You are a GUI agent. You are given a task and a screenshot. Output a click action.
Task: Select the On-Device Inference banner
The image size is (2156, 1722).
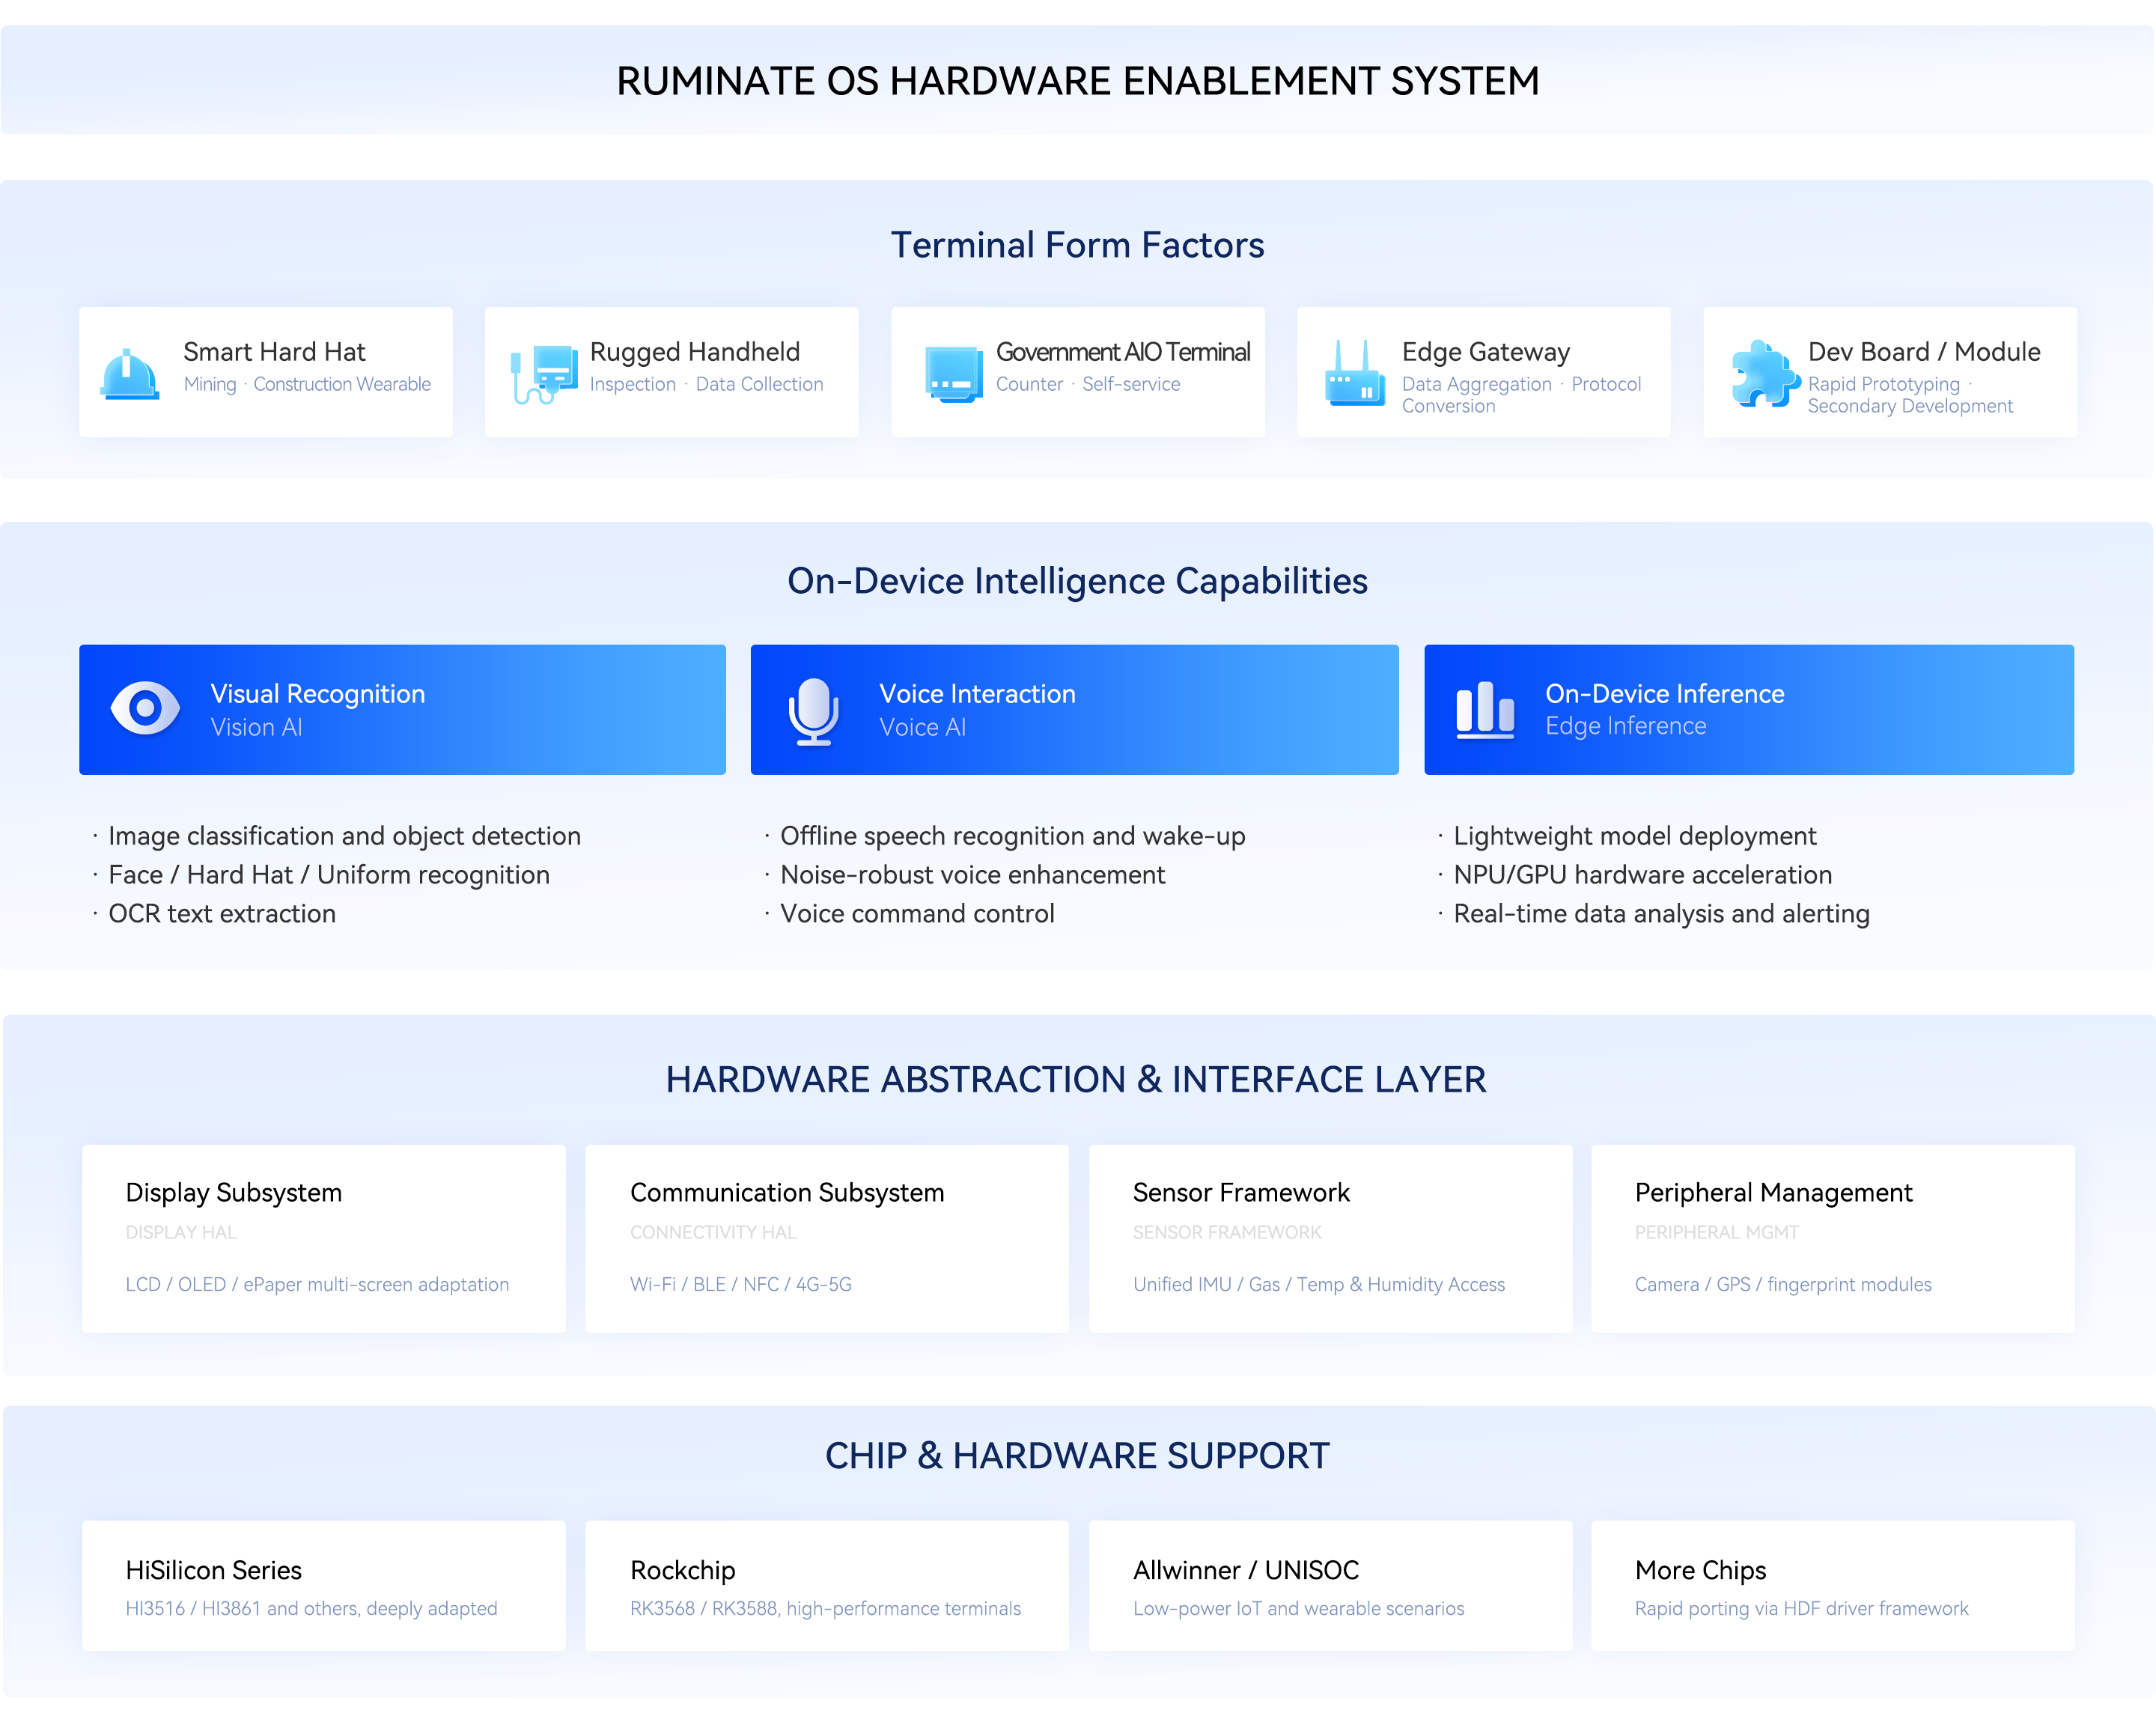1749,710
